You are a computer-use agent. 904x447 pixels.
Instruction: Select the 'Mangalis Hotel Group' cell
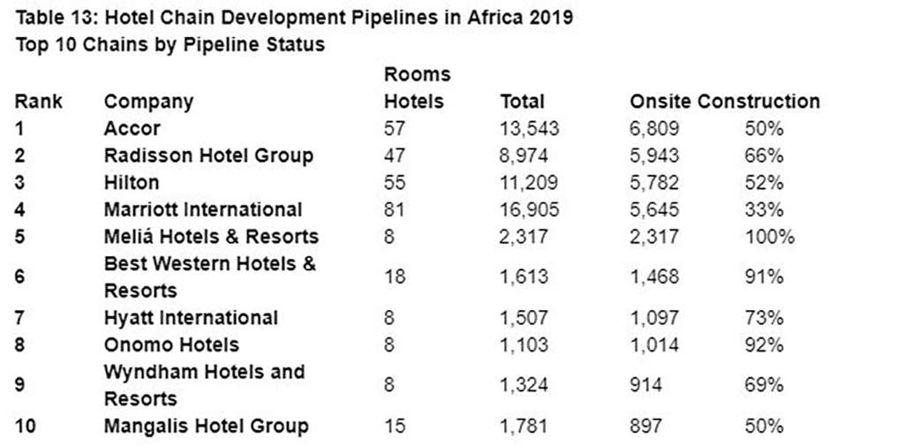point(207,427)
